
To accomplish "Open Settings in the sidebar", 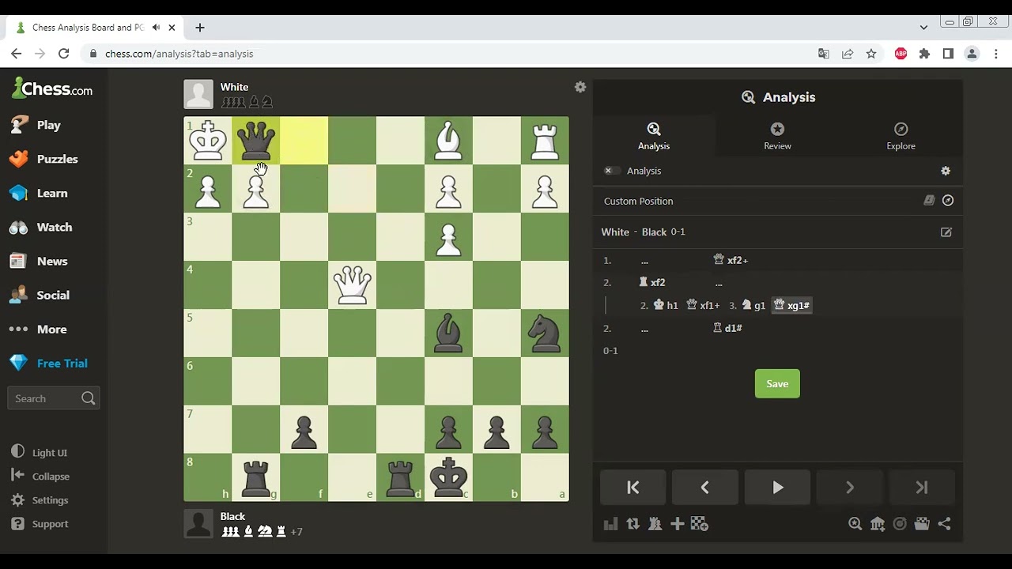I will [40, 499].
